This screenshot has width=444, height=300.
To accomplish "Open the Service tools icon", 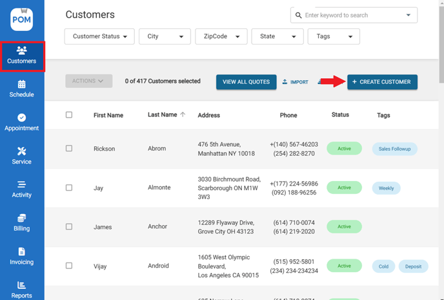I will [22, 151].
